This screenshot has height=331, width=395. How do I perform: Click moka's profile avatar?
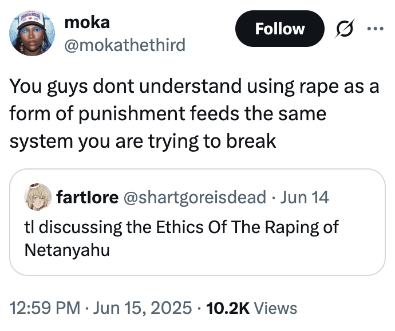pyautogui.click(x=31, y=32)
